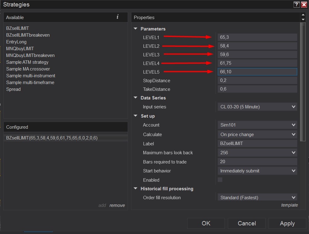The image size is (309, 234).
Task: Select Spread strategy
Action: [13, 89]
